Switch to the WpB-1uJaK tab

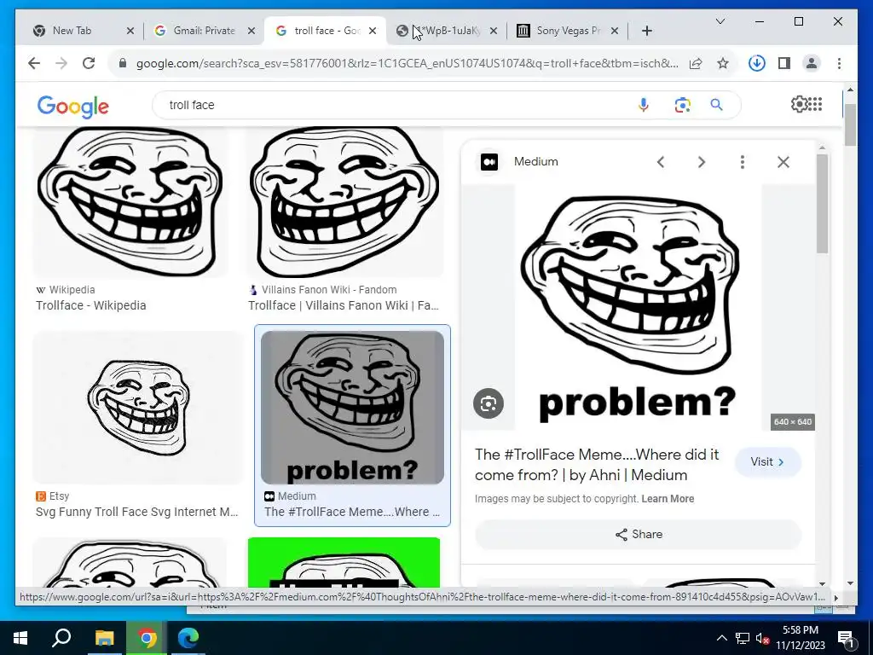pyautogui.click(x=447, y=31)
